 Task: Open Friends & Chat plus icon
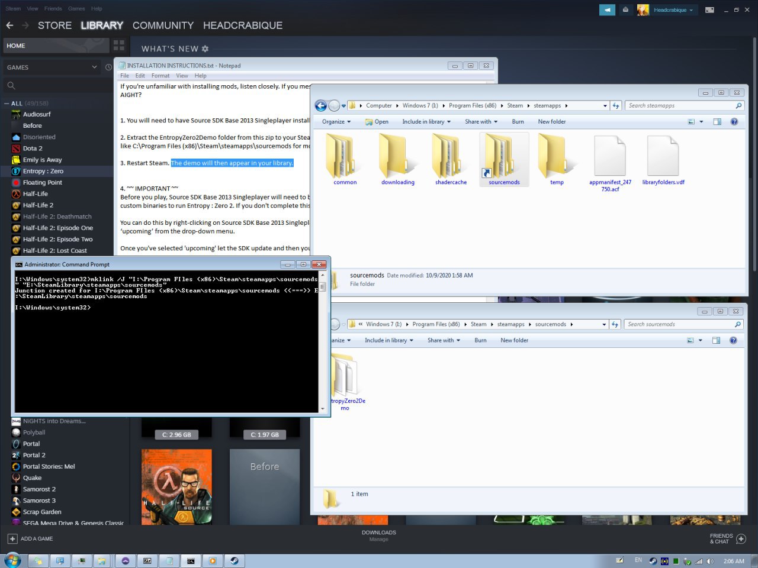pos(741,538)
